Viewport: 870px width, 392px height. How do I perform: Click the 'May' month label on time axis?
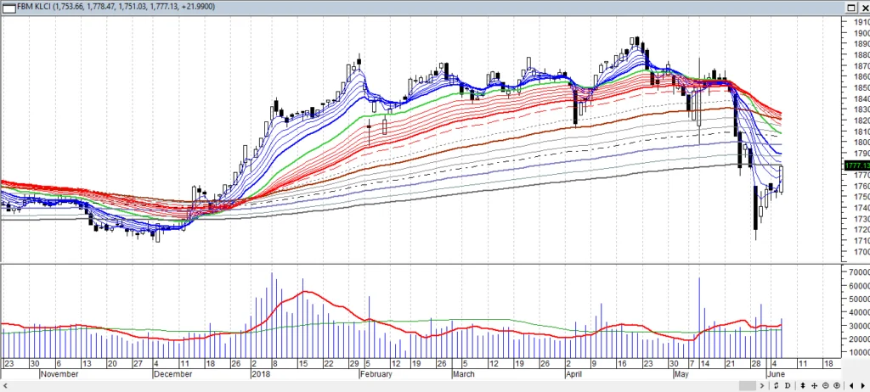coord(682,374)
